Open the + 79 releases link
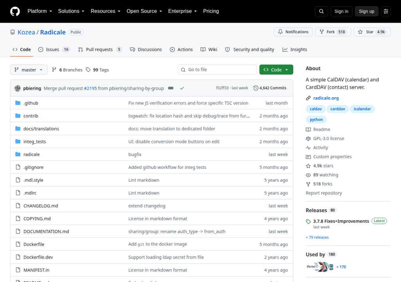This screenshot has width=401, height=282. click(x=317, y=237)
